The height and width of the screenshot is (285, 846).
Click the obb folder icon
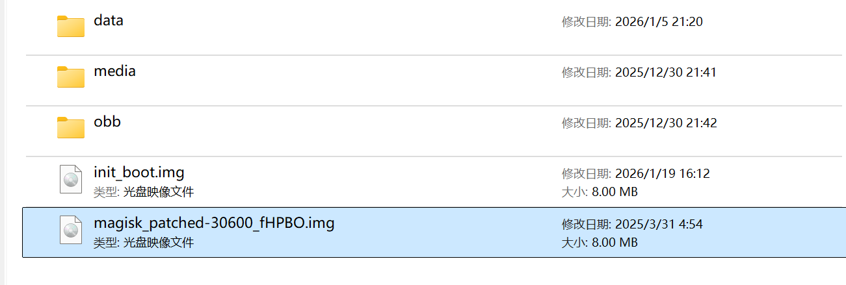pos(70,127)
